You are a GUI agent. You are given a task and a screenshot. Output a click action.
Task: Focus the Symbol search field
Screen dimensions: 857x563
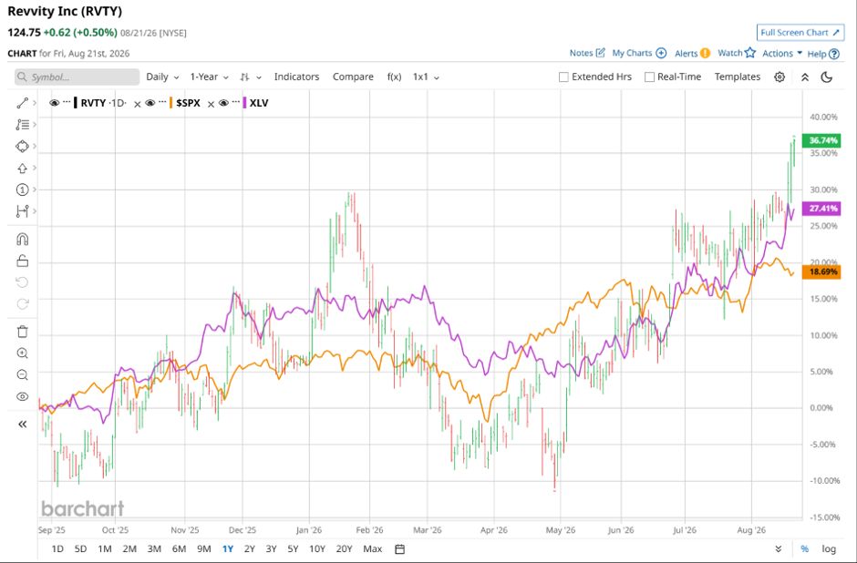pos(77,77)
